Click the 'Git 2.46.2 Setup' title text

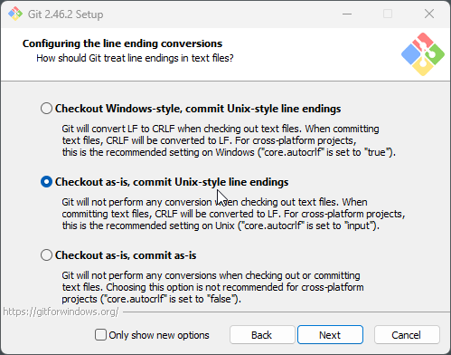point(65,14)
